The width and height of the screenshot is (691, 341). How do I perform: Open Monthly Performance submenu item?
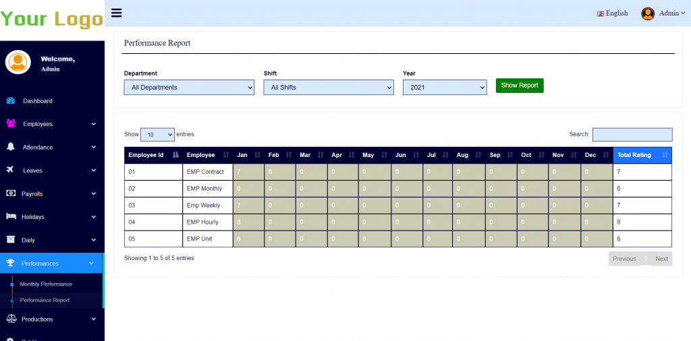[x=46, y=284]
